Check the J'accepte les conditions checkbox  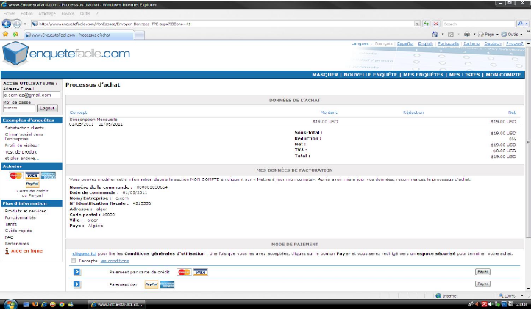point(73,261)
